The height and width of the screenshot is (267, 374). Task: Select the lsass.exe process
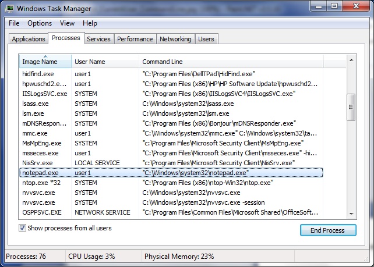pyautogui.click(x=171, y=104)
